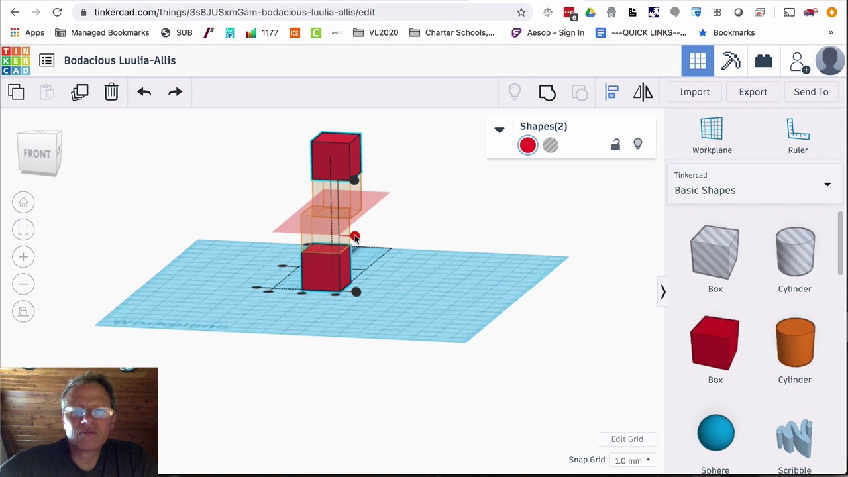Click the Paste toolbar icon
The width and height of the screenshot is (848, 477).
click(47, 92)
